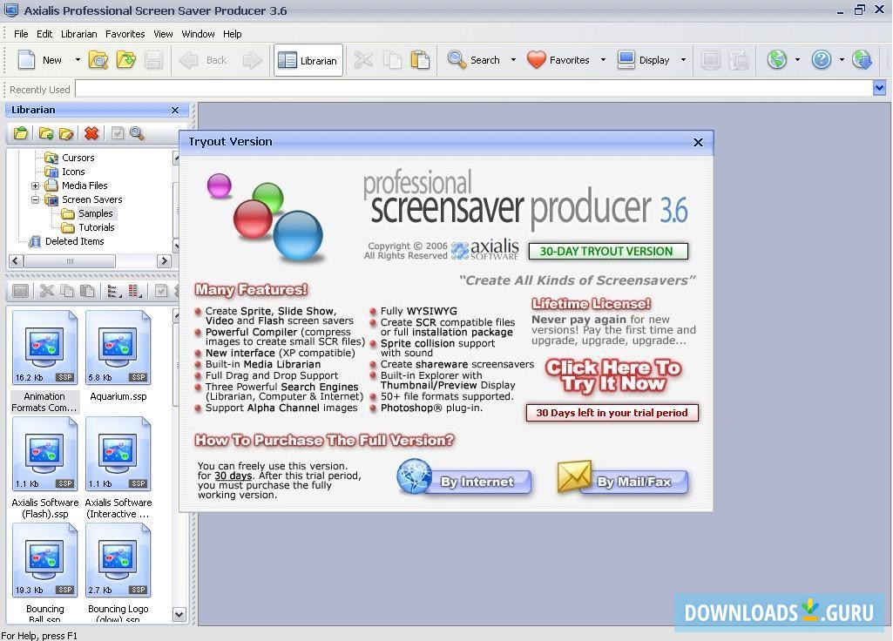Screen dimensions: 893x641
Task: Select Deleted Items in tree
Action: click(x=74, y=241)
